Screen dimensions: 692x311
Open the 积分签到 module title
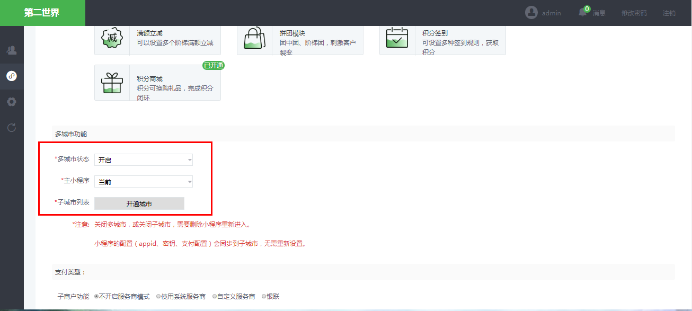[435, 33]
